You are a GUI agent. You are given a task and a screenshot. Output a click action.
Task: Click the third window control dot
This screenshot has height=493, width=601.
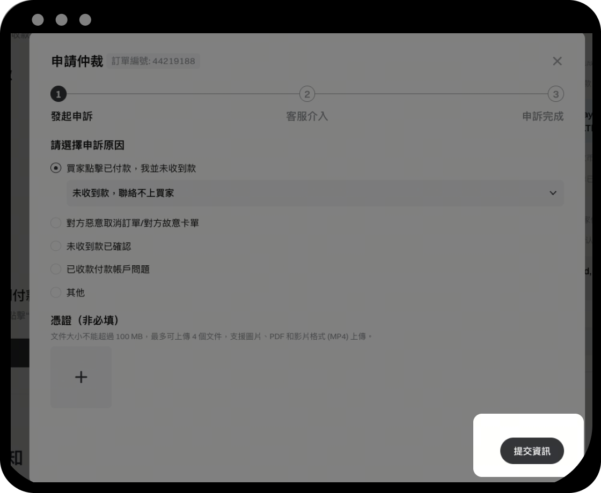click(x=85, y=19)
